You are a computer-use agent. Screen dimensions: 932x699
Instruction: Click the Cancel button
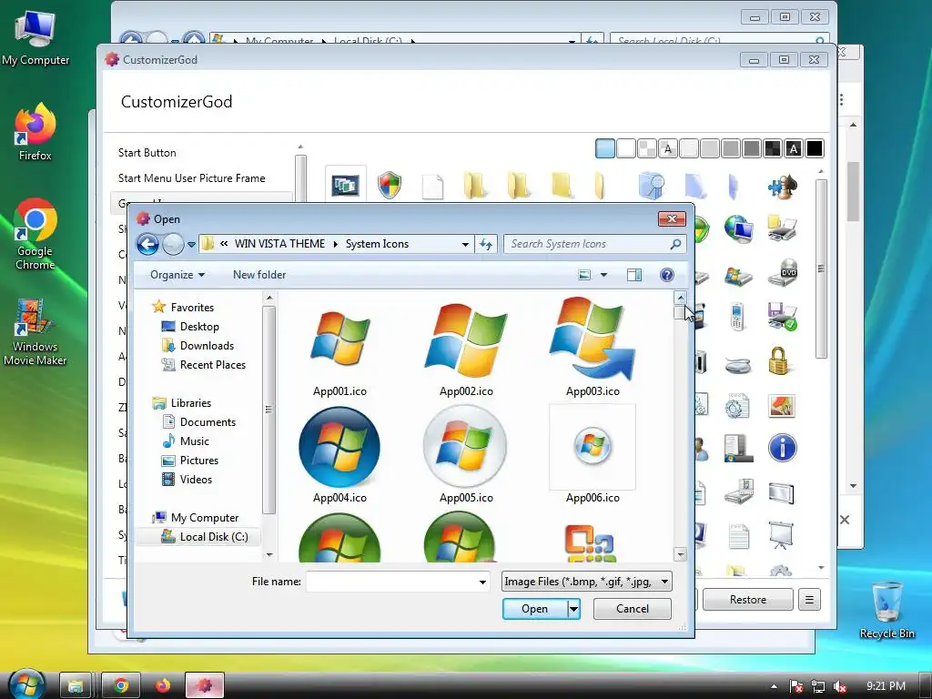tap(633, 609)
